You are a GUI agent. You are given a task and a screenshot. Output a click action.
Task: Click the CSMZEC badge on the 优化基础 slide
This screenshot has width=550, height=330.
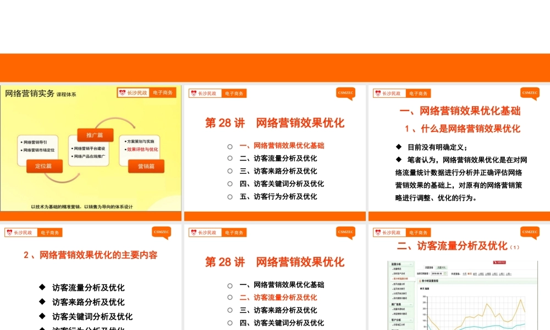(529, 94)
